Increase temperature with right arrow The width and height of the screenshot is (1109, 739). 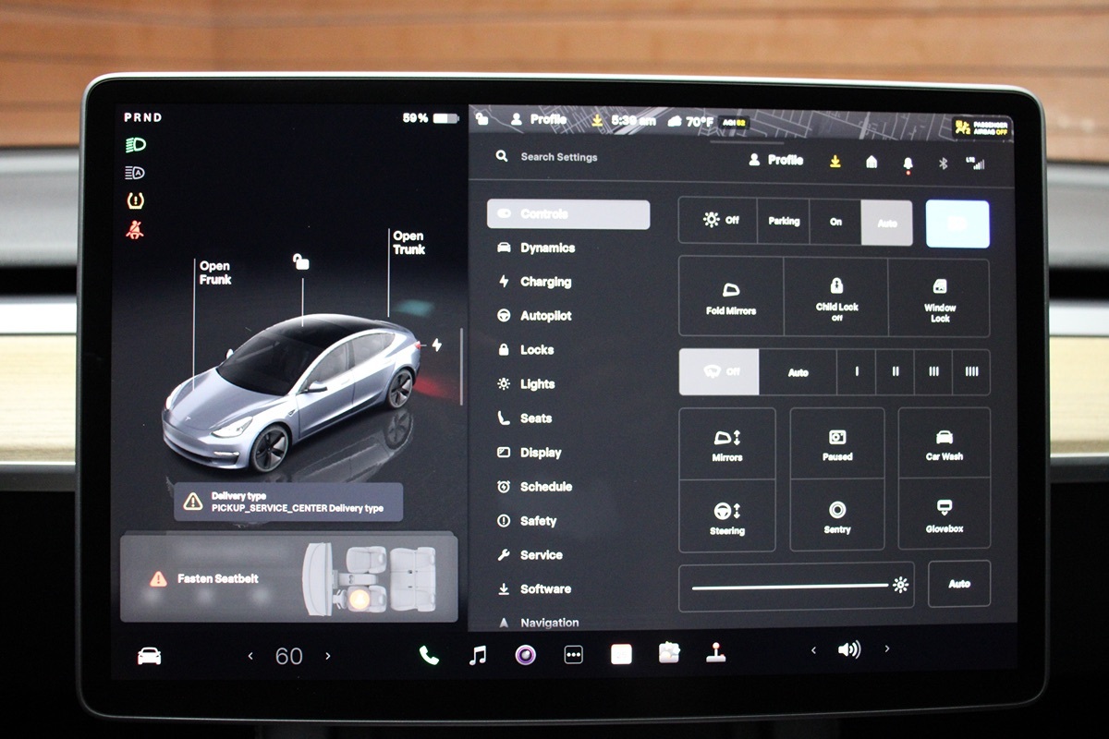pos(328,656)
